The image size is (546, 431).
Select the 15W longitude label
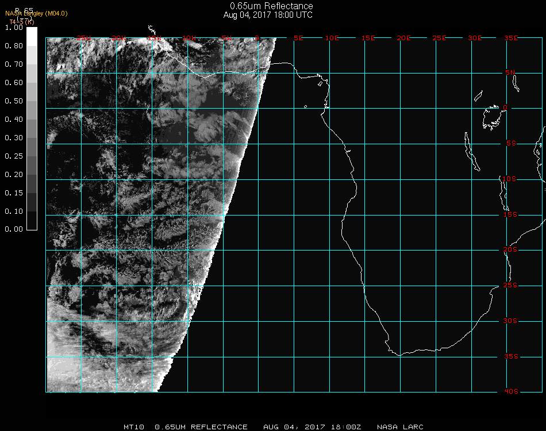(154, 38)
